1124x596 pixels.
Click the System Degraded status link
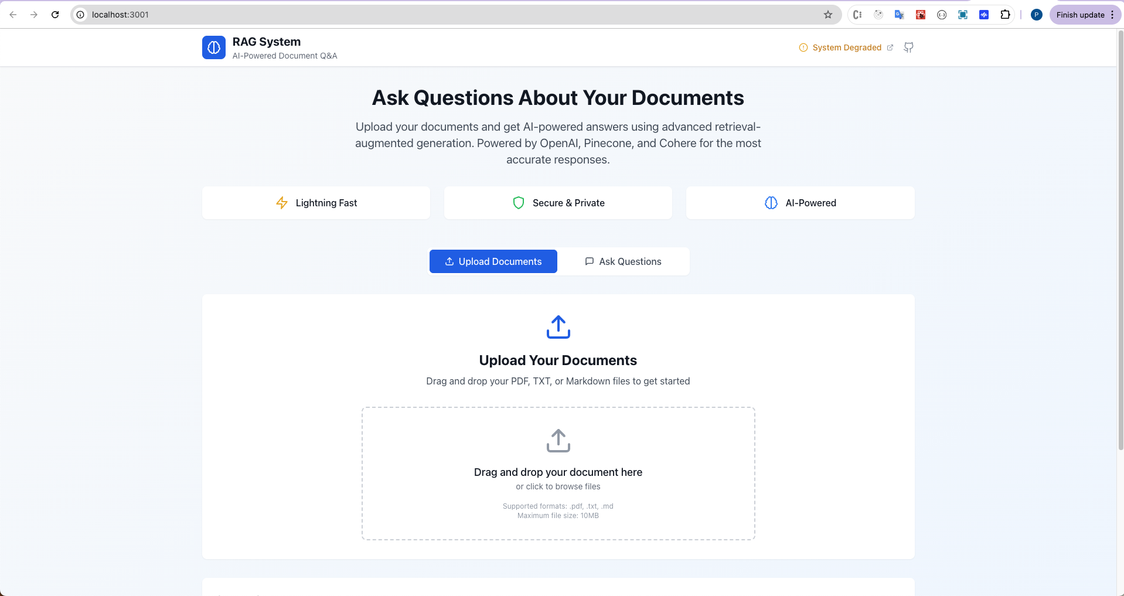(847, 47)
